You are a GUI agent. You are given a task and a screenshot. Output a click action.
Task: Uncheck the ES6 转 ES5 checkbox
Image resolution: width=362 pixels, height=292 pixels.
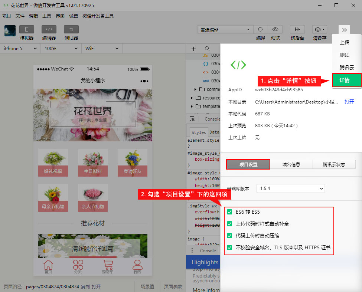[229, 212]
